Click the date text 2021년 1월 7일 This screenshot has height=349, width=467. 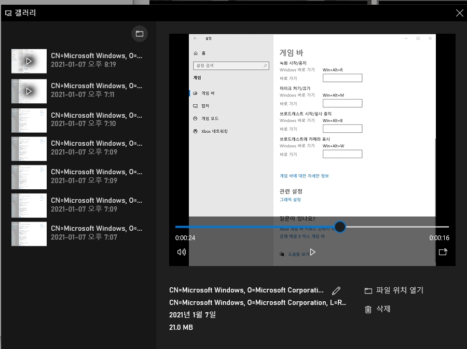click(x=193, y=315)
